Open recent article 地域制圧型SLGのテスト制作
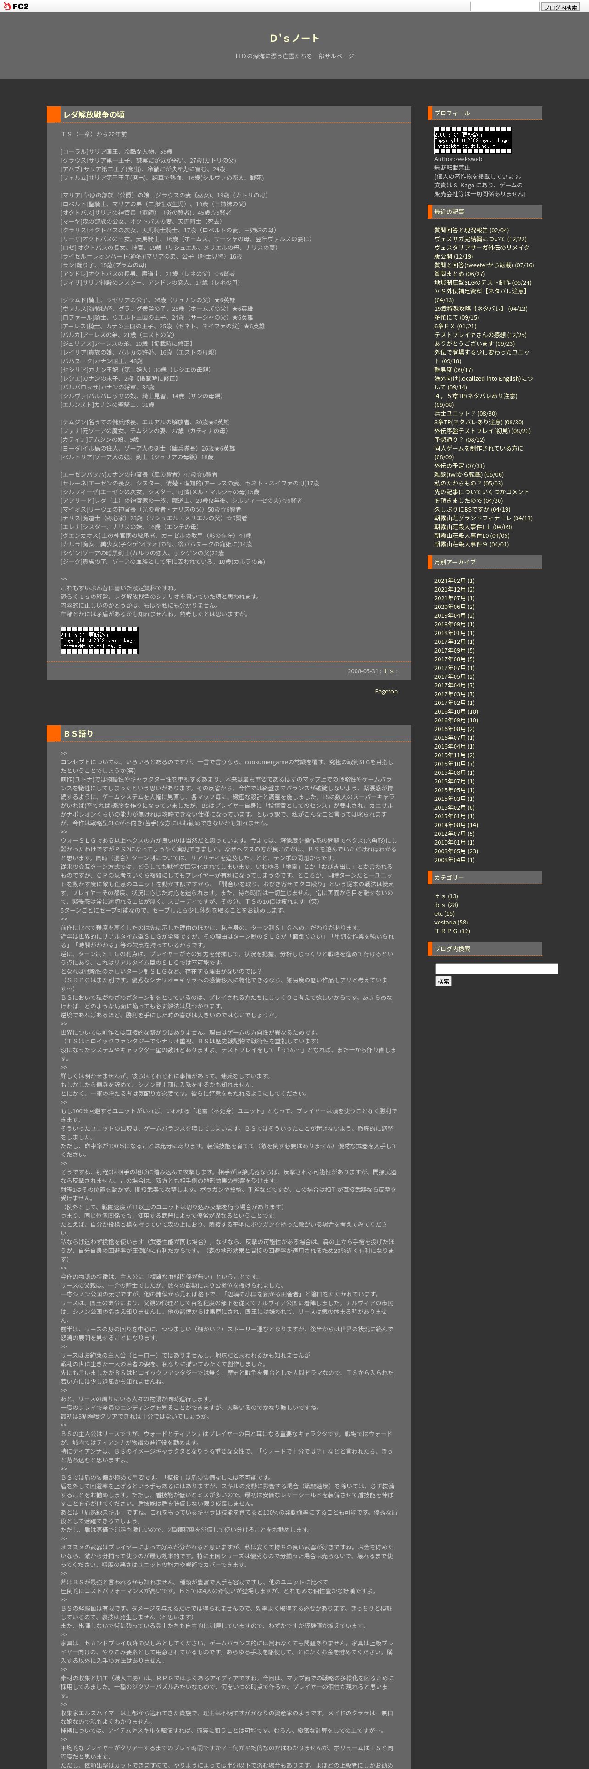589x1769 pixels. point(482,283)
